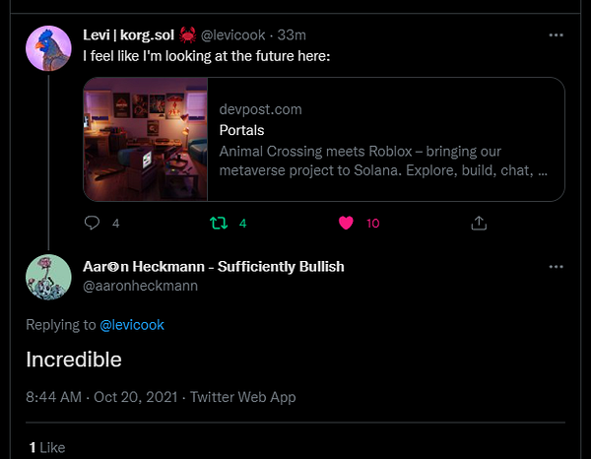Click the share icon on Levi's tweet
The image size is (591, 459).
[x=479, y=223]
